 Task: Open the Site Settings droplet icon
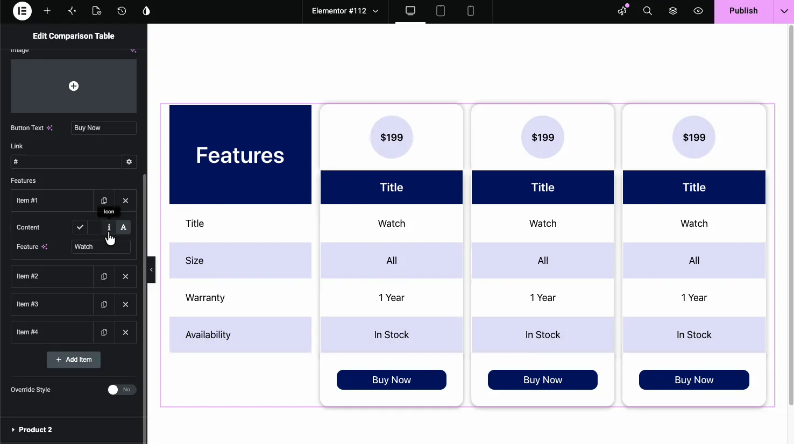point(146,11)
